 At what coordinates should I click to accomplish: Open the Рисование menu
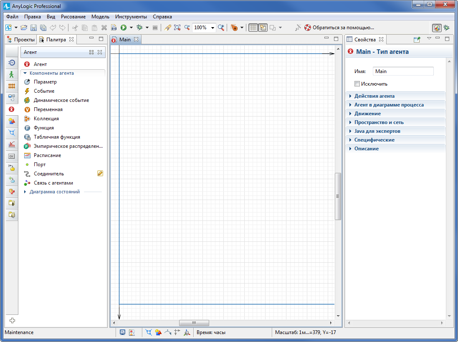point(73,17)
